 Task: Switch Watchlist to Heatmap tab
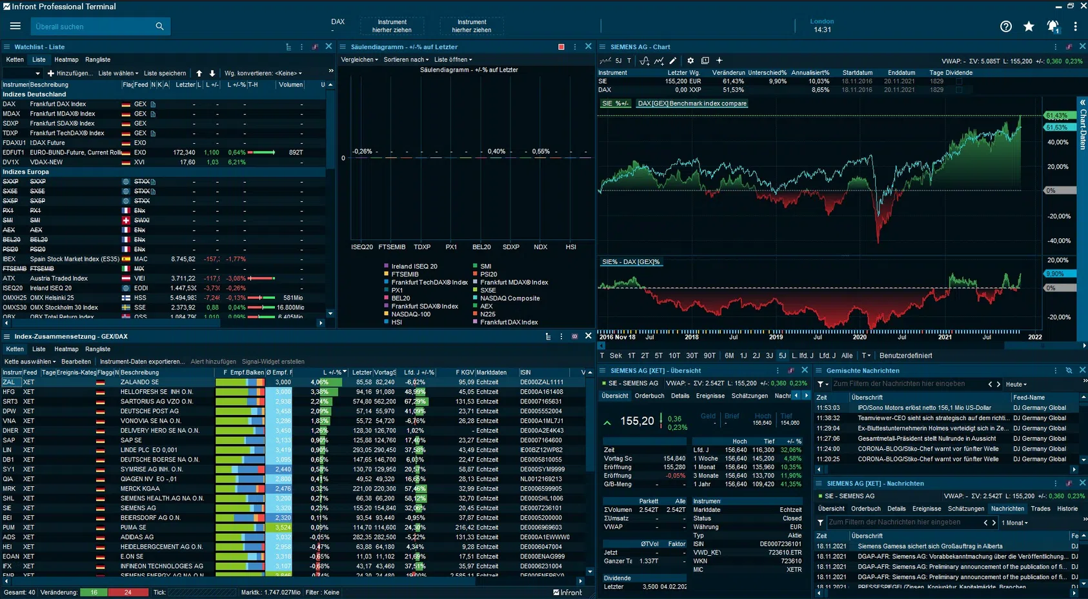pos(66,59)
